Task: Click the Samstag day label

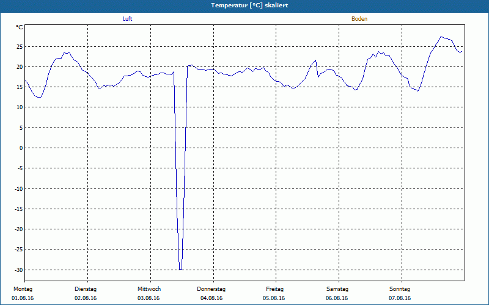Action: pos(337,289)
